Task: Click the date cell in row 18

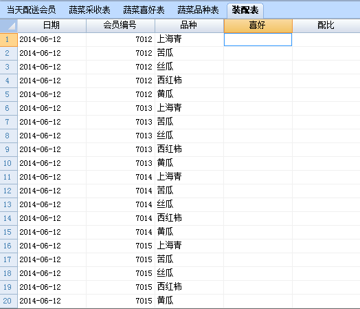Action: point(52,273)
